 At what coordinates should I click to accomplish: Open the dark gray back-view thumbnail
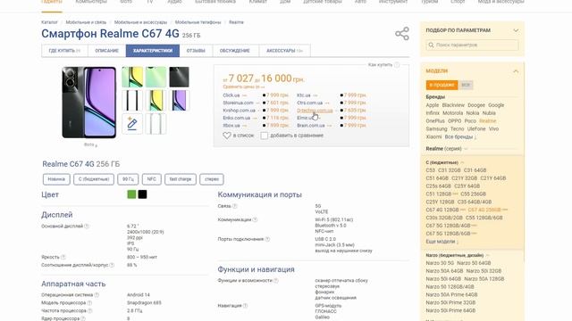click(x=179, y=78)
